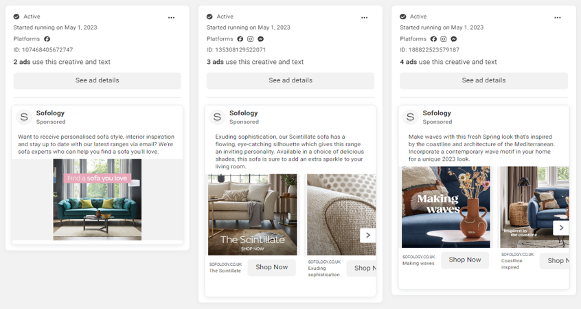581x309 pixels.
Task: Click the Messenger platform icon on ad 135308129522071
Action: pyautogui.click(x=261, y=39)
